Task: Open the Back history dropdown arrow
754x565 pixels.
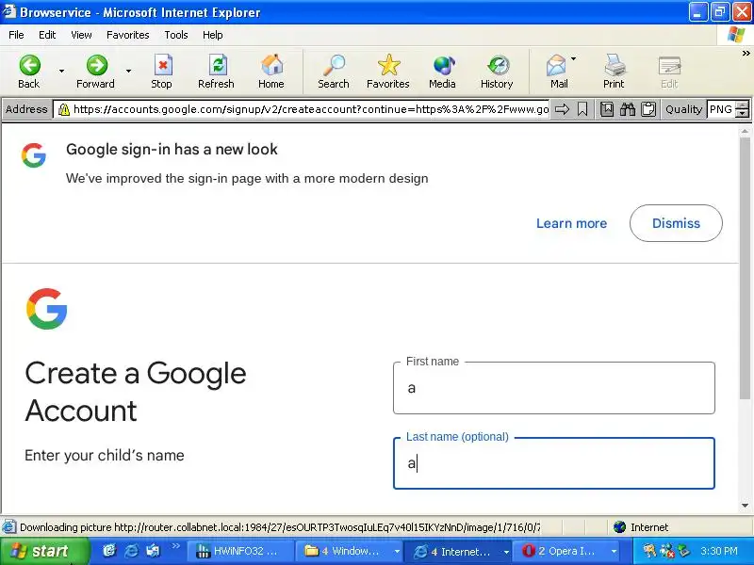Action: tap(61, 72)
